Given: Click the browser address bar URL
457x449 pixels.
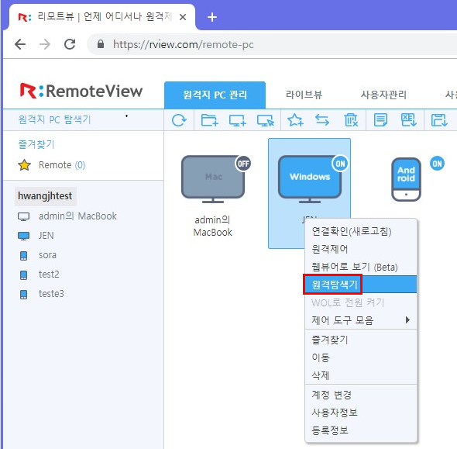Looking at the screenshot, I should pyautogui.click(x=183, y=45).
